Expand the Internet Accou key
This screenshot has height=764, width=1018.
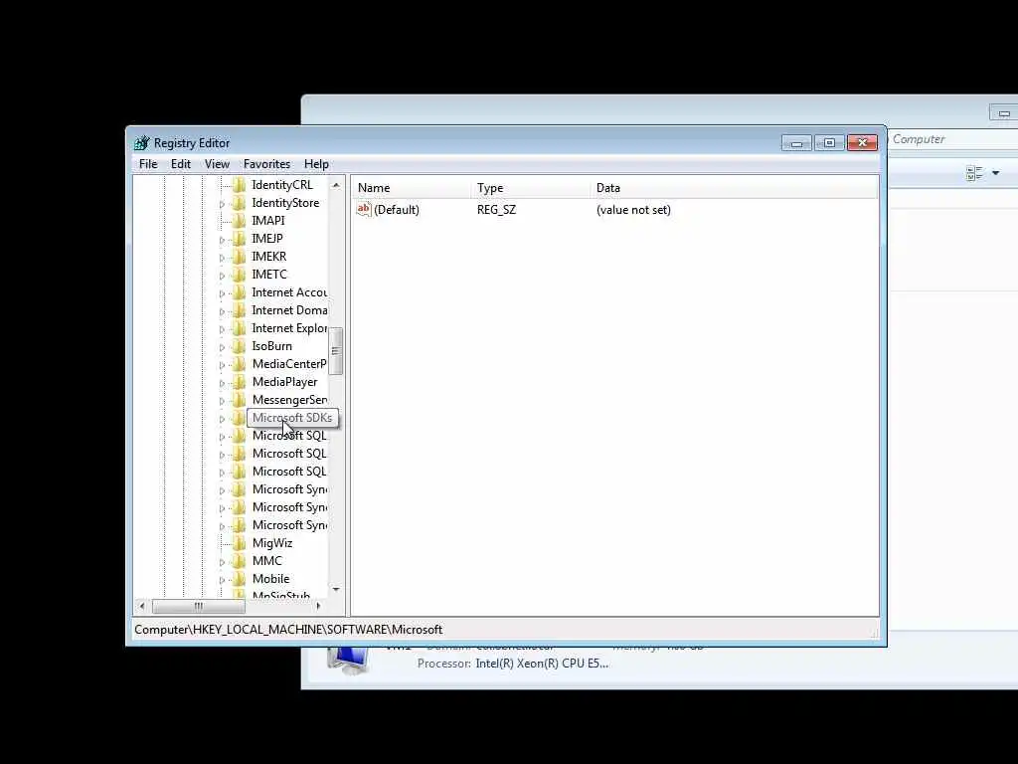click(222, 293)
